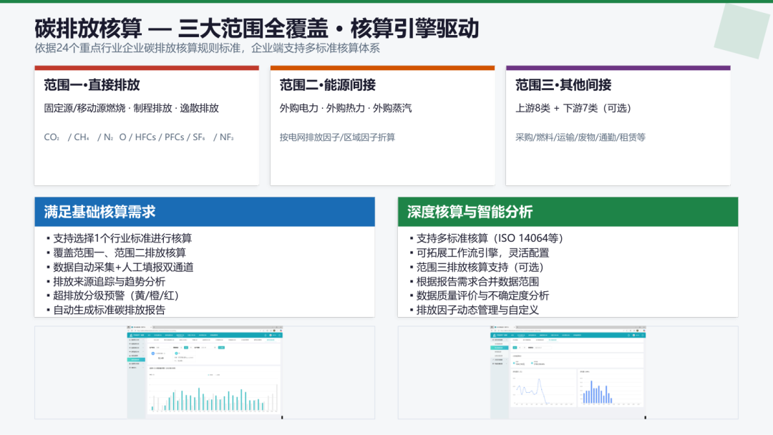Click the greenhouse gas list starting with CO₂

[x=139, y=137]
